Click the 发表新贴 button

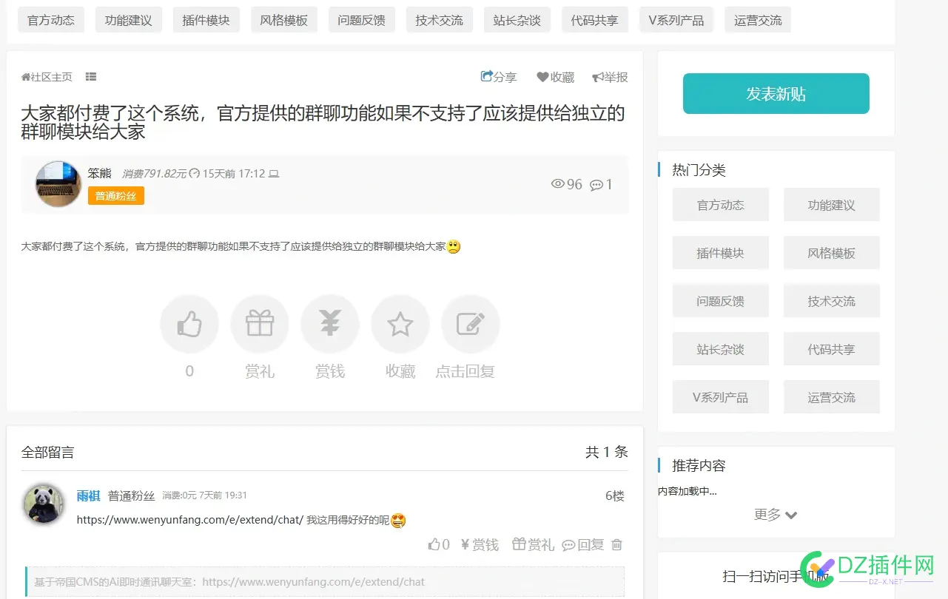click(776, 94)
